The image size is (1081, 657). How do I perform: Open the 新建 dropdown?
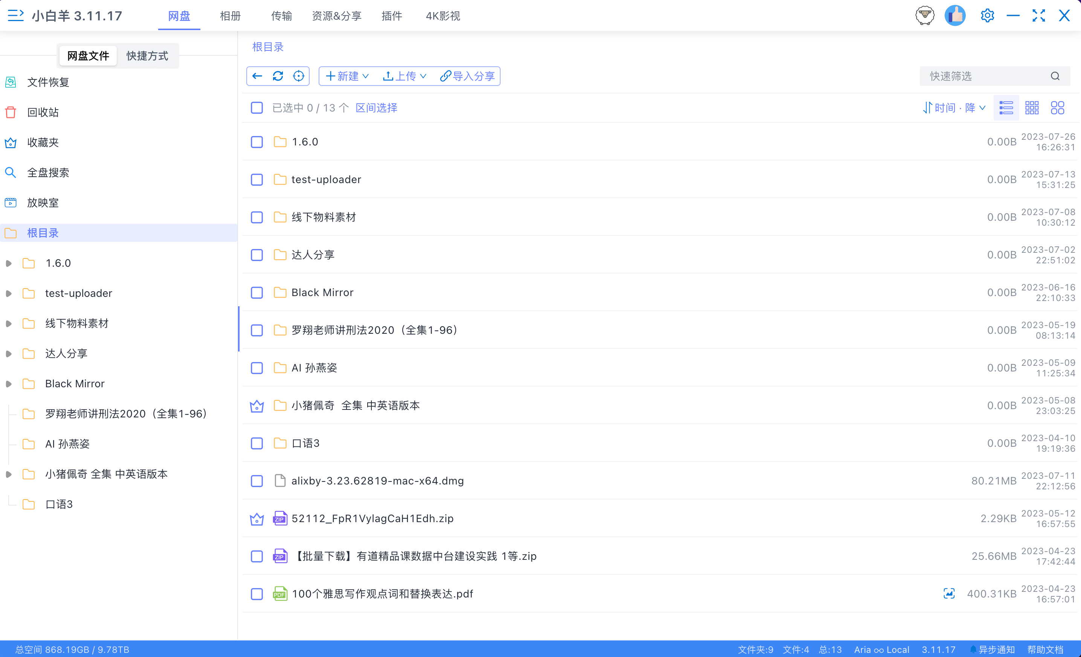click(x=347, y=76)
